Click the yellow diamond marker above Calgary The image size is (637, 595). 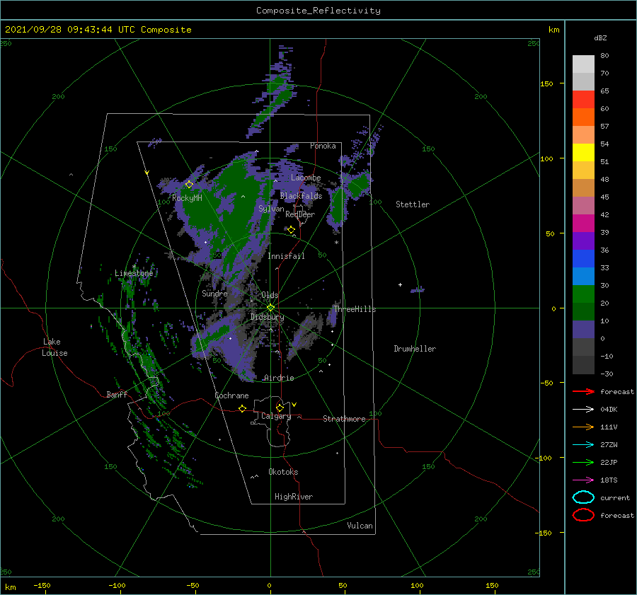point(280,408)
